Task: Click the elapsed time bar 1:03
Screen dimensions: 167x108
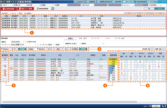Action: coord(113,59)
